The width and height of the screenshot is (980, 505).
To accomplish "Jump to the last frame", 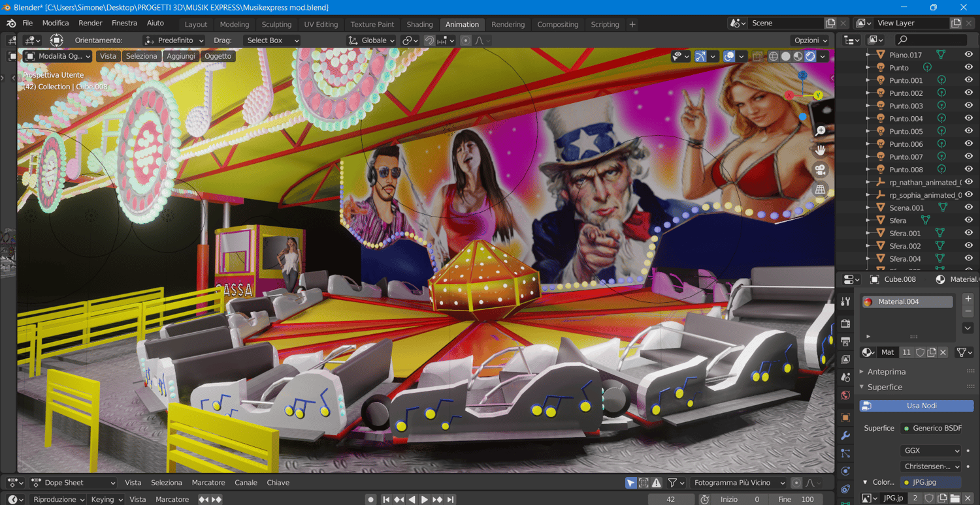I will click(x=450, y=500).
